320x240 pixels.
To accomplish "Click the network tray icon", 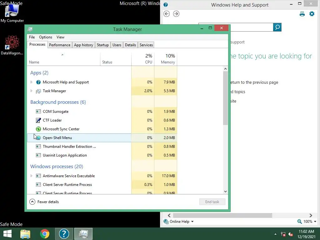I will click(283, 234).
